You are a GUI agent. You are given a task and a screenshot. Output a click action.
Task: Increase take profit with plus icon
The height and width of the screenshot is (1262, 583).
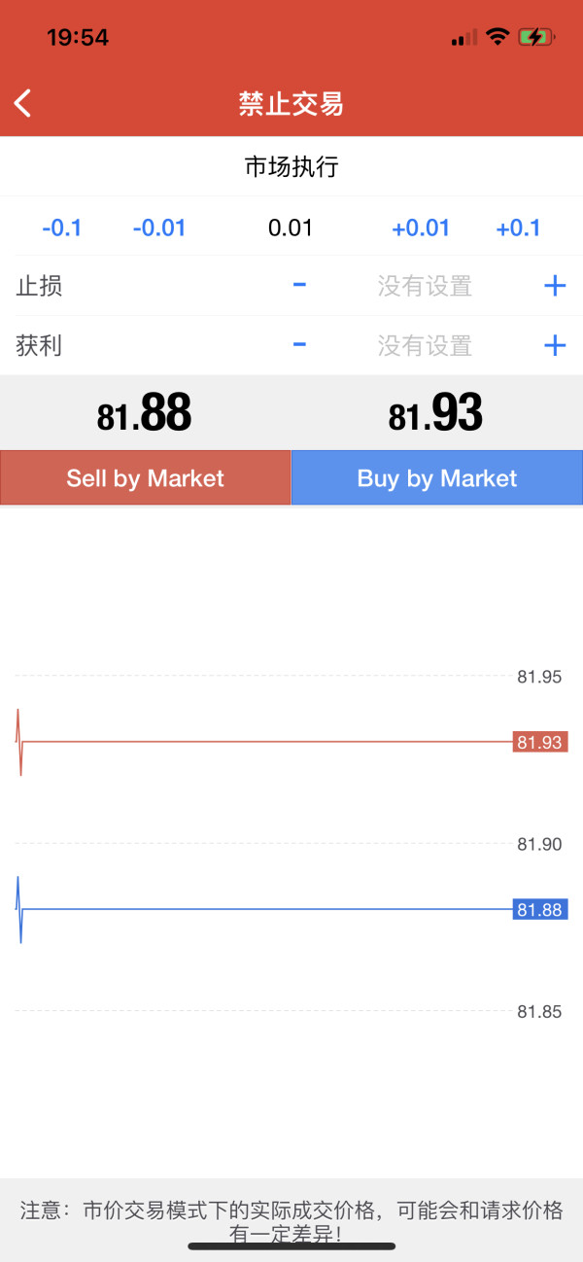click(555, 344)
